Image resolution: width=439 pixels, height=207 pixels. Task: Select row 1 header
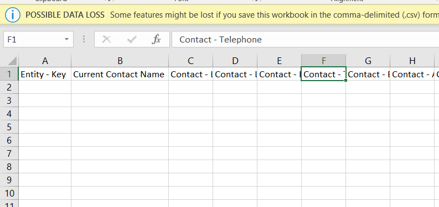(9, 74)
